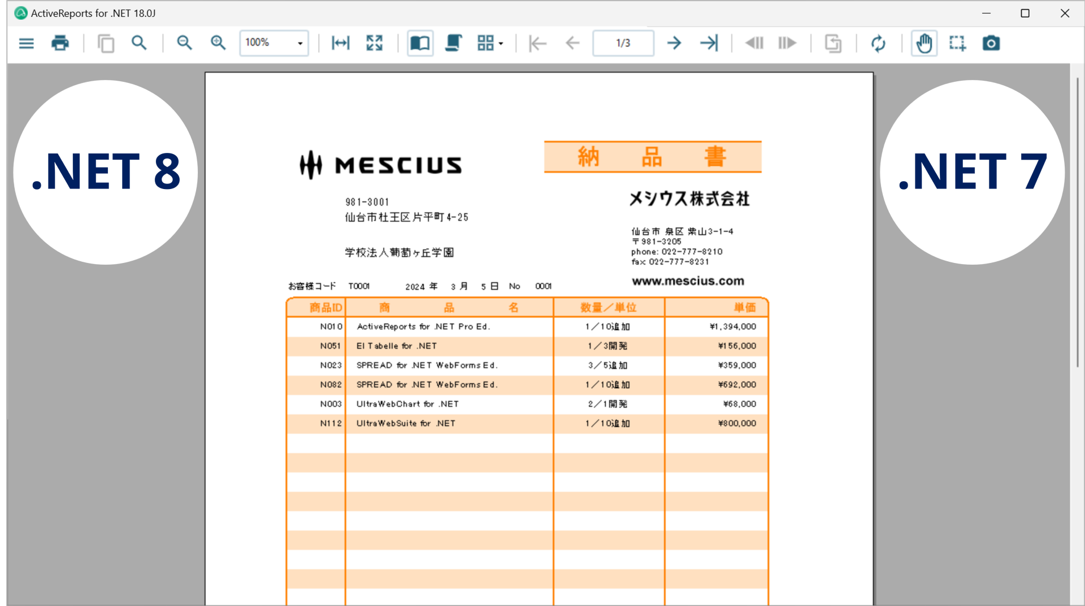Click the N082 product ID
Viewport: 1085px width, 606px height.
(331, 385)
